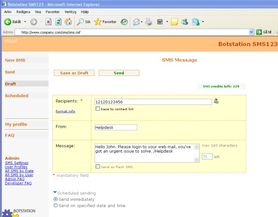Open the Arkiv menu
This screenshot has height=217, width=278.
click(x=8, y=12)
